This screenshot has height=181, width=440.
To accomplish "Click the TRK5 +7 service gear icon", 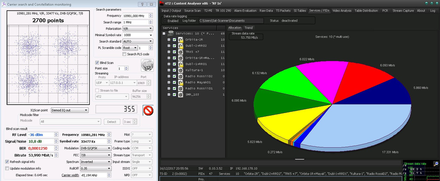I will point(180,52).
